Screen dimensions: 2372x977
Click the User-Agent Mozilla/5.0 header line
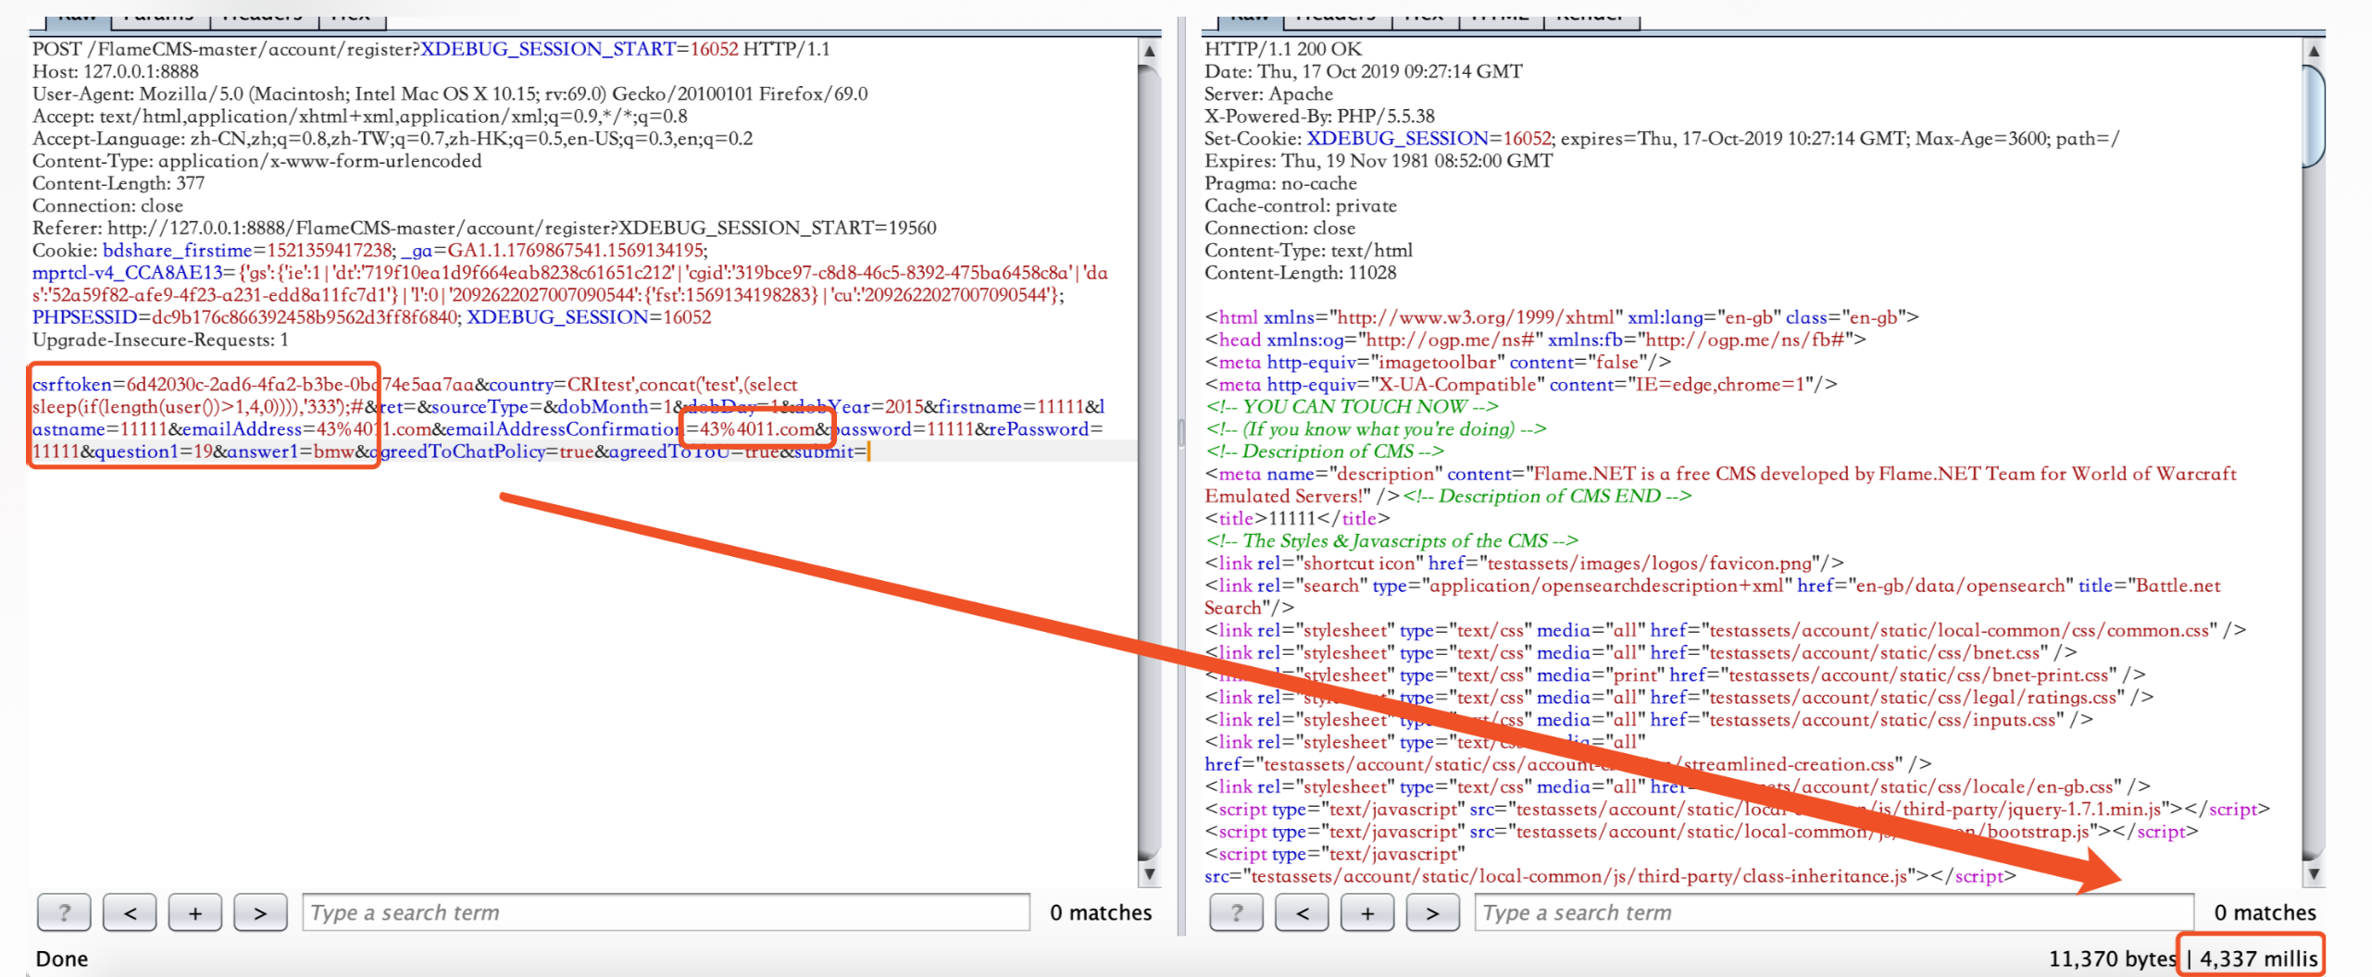pyautogui.click(x=450, y=93)
